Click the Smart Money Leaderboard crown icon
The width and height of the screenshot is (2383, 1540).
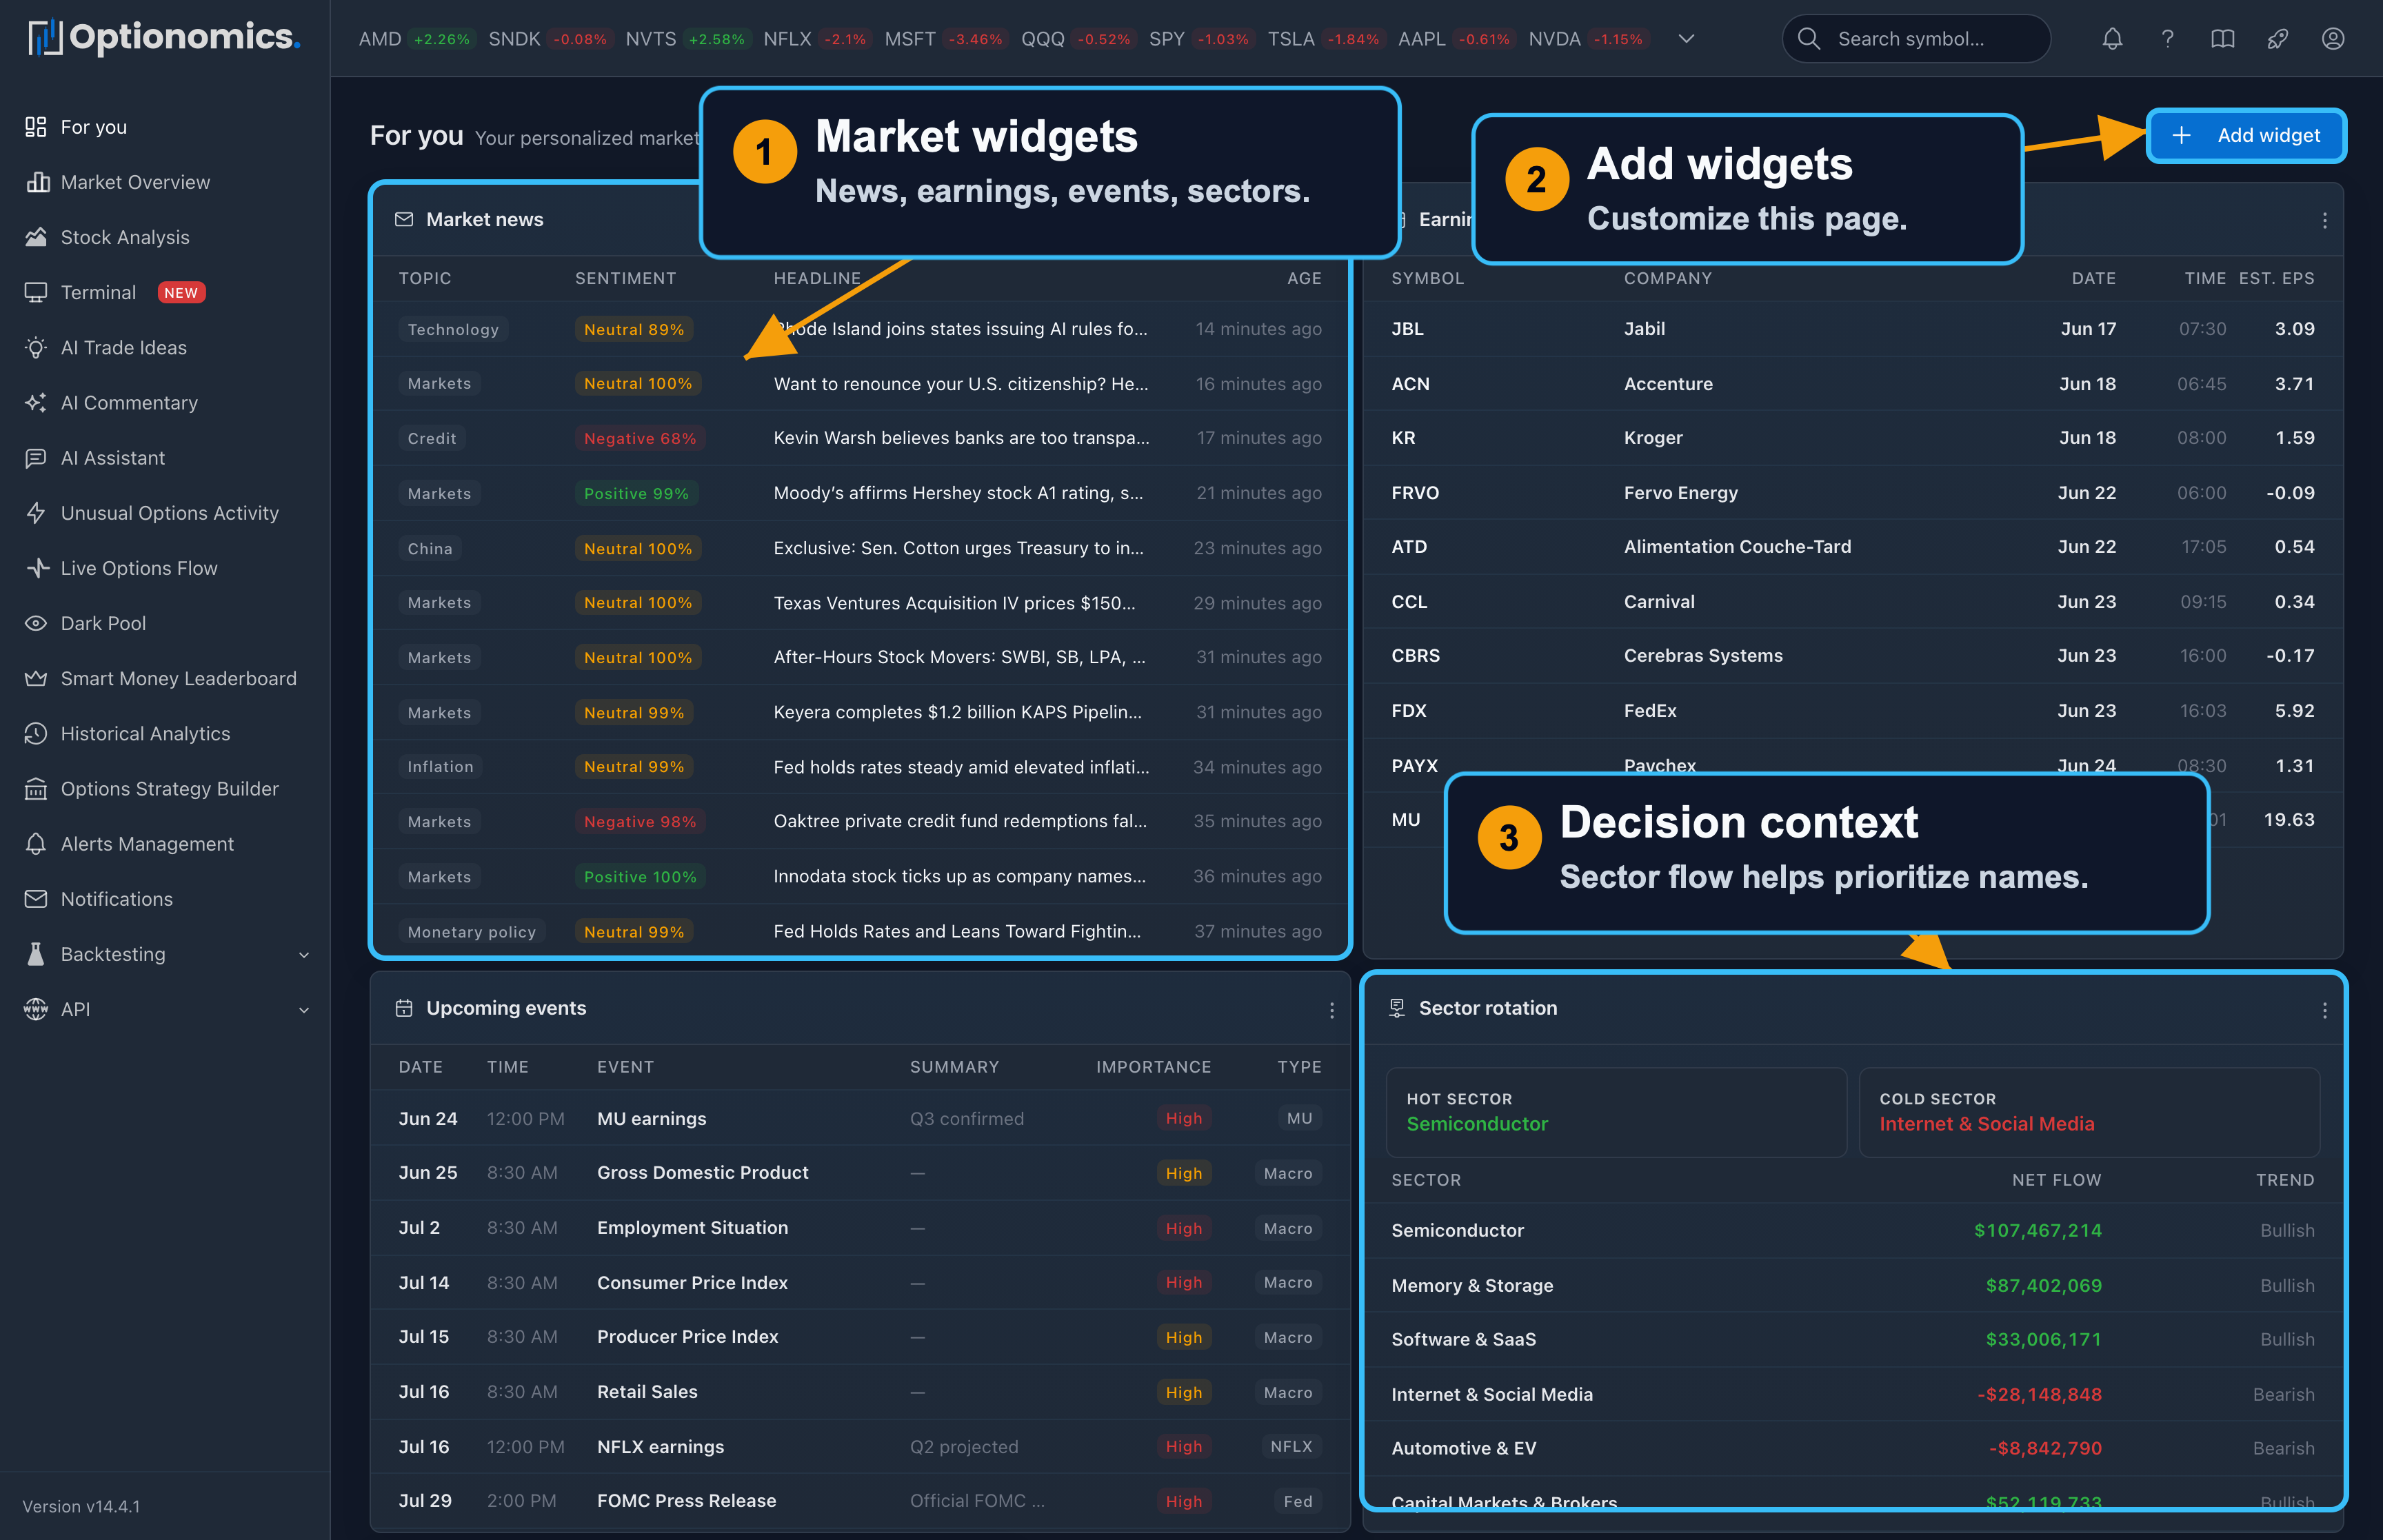click(36, 679)
